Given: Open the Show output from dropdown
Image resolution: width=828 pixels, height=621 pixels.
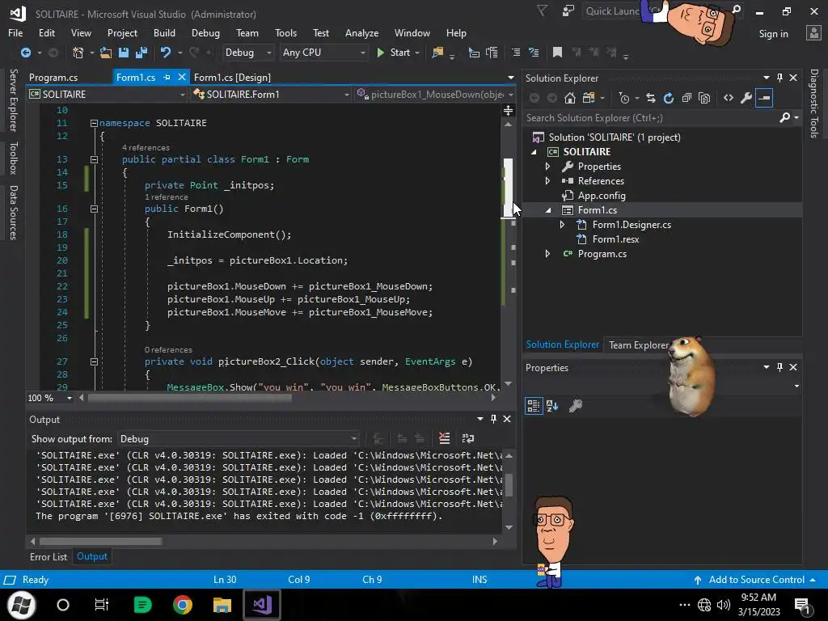Looking at the screenshot, I should (x=354, y=439).
